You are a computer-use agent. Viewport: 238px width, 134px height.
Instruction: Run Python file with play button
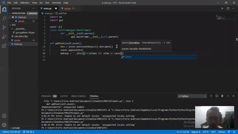222,8
